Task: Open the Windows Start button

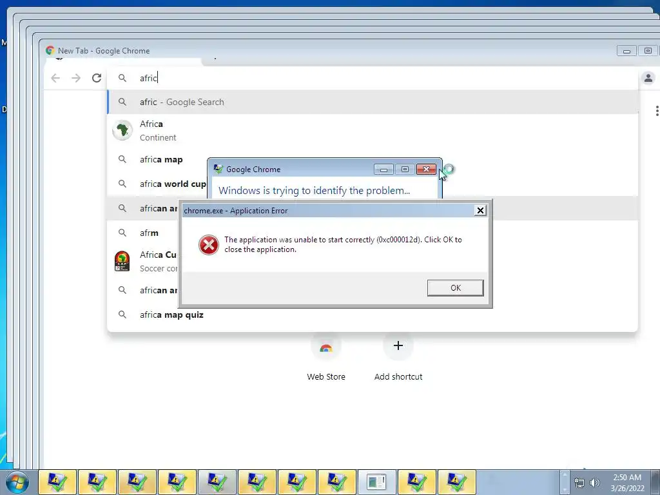Action: click(17, 482)
